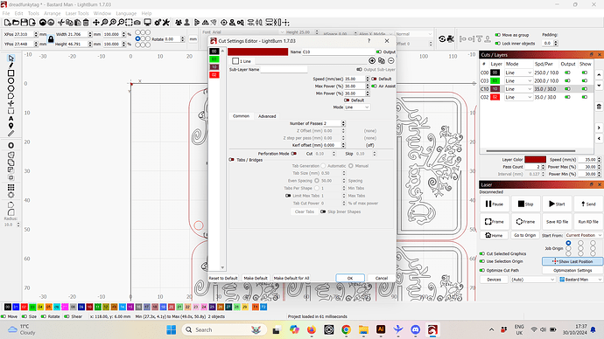Image resolution: width=604 pixels, height=339 pixels.
Task: Toggle Optimize Cut Path switch
Action: [x=482, y=270]
